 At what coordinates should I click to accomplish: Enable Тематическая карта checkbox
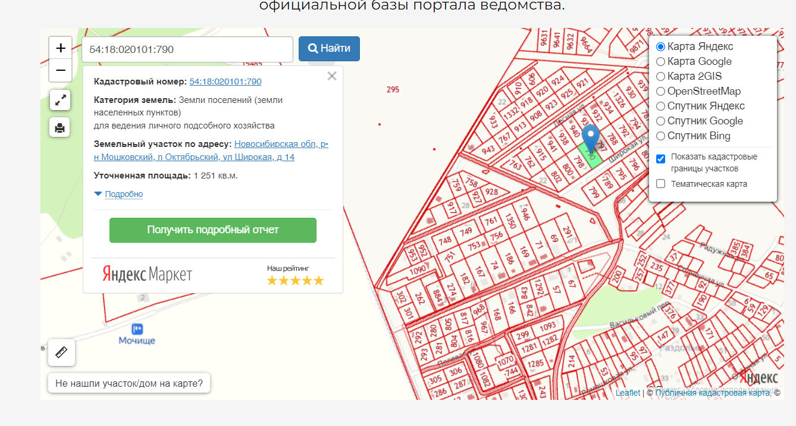point(660,183)
